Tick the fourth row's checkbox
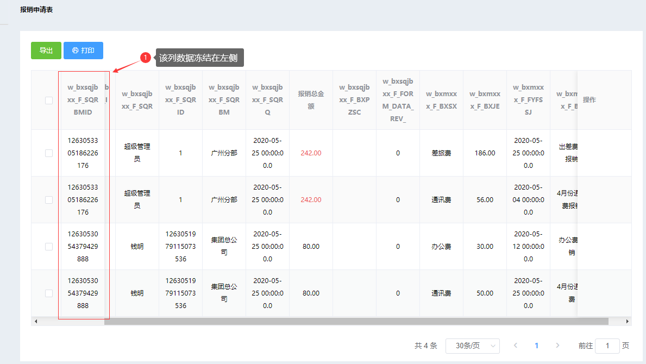Screen dimensions: 646x364 (49, 293)
